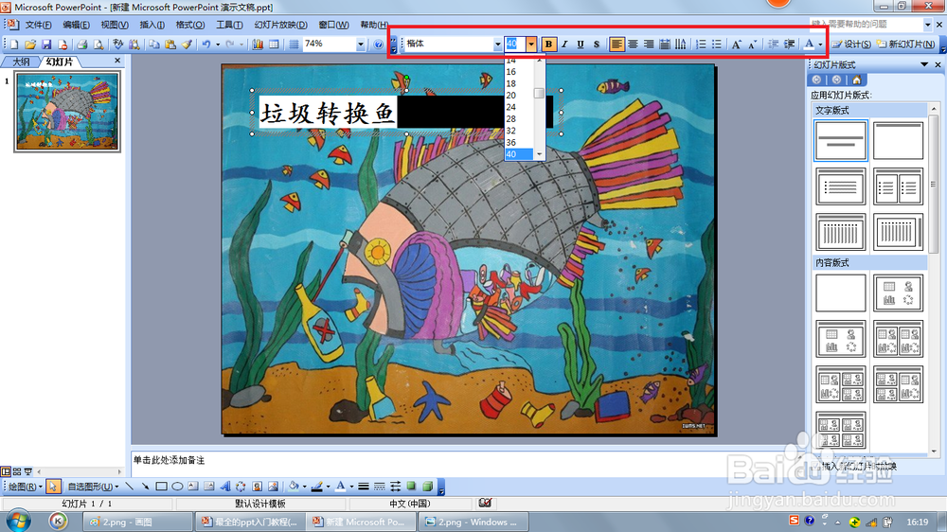
Task: Paste from clipboard using the toolbar icon
Action: [170, 44]
